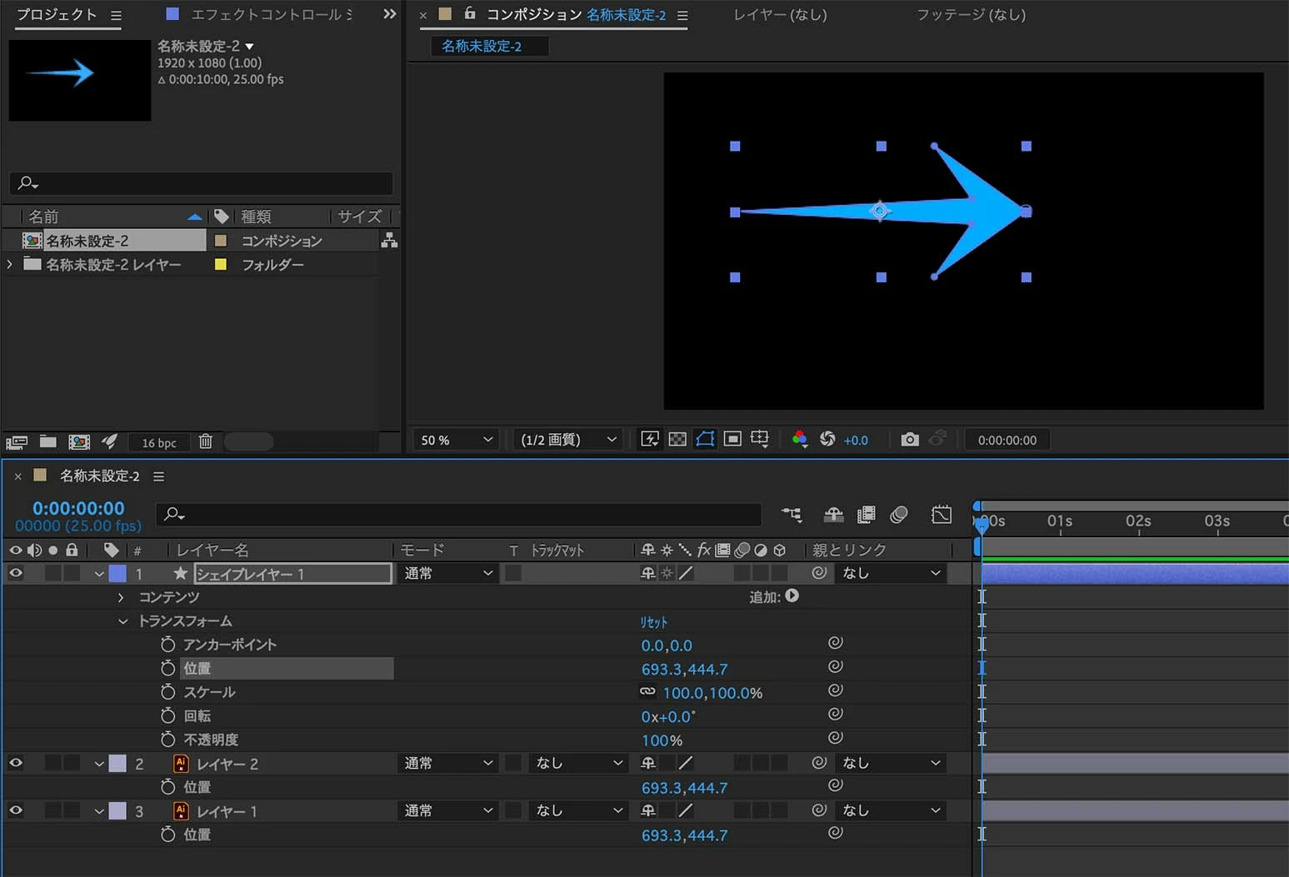The image size is (1289, 877).
Task: Click parent pick whip of シェイプレイヤー 1
Action: pyautogui.click(x=819, y=573)
